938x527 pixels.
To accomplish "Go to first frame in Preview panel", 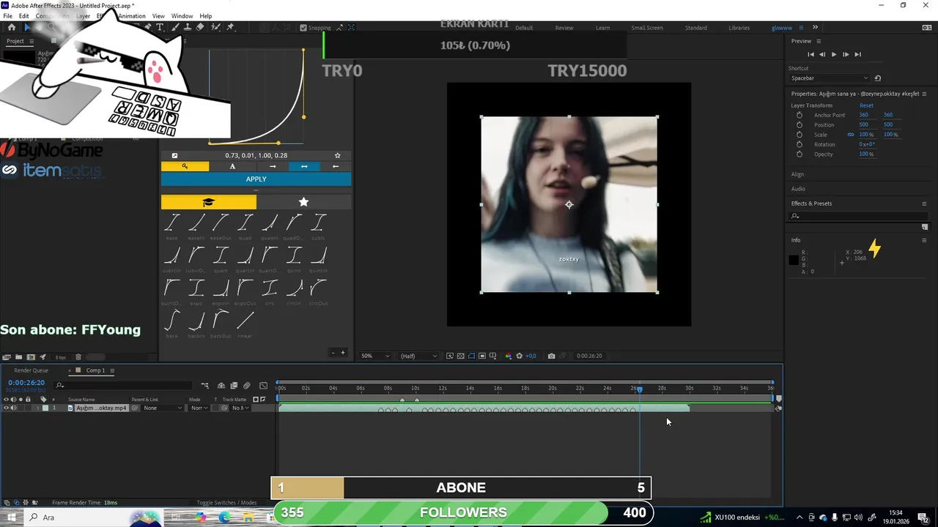I will pos(810,54).
